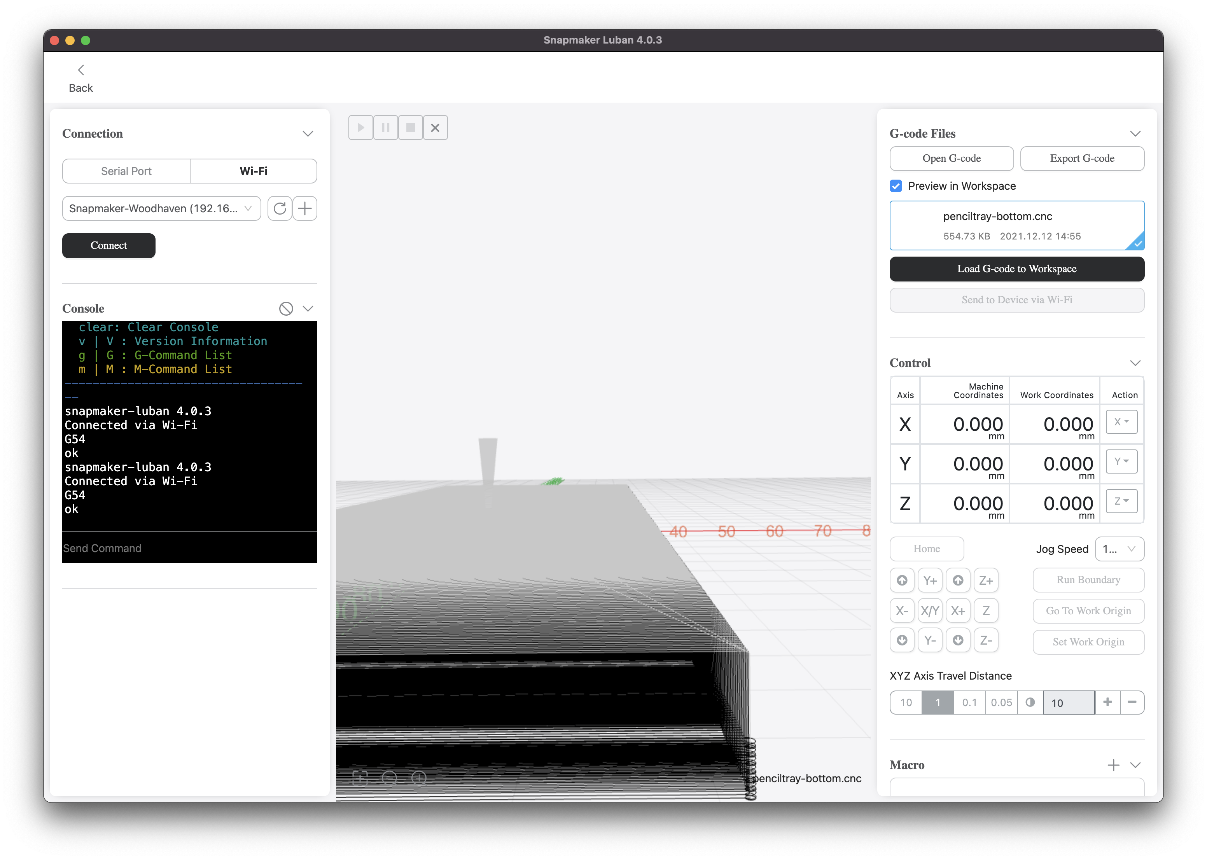The height and width of the screenshot is (860, 1207).
Task: Click the Connect button
Action: 108,246
